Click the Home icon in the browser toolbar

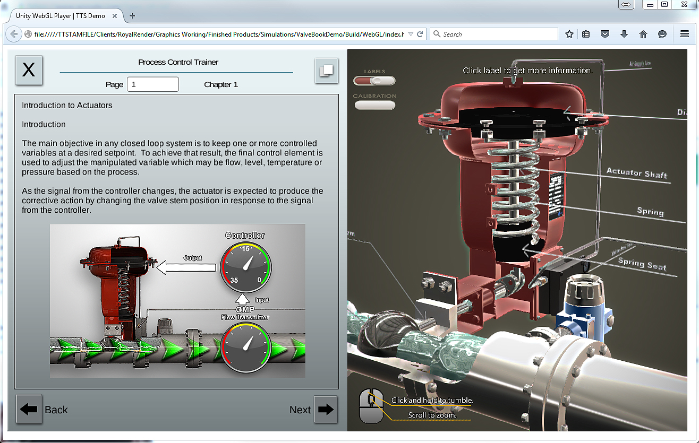pos(643,33)
